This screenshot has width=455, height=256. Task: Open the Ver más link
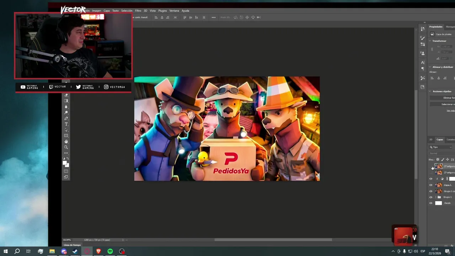[x=450, y=111]
